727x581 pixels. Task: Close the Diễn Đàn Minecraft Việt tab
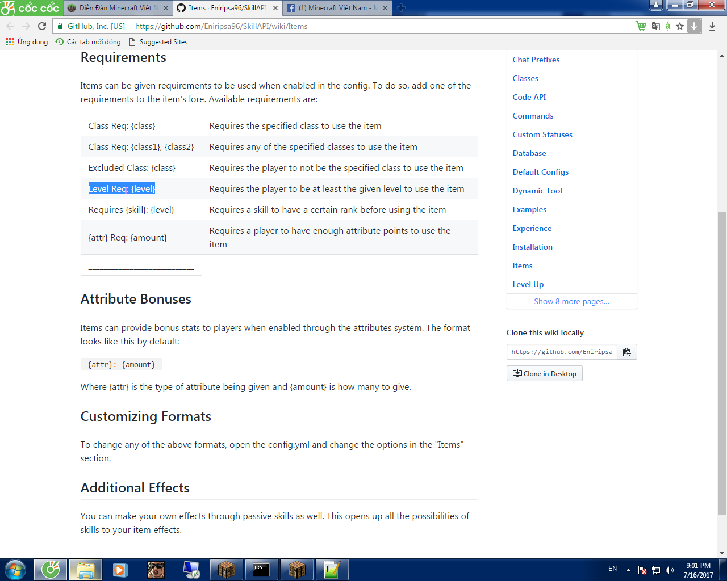pyautogui.click(x=166, y=8)
